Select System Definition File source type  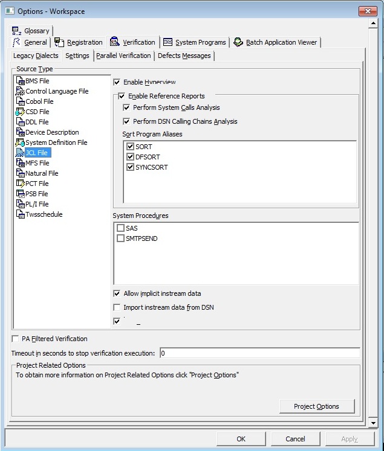tap(56, 142)
